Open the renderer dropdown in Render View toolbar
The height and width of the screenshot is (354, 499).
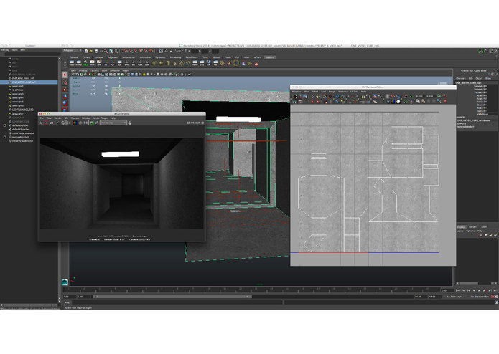[x=113, y=123]
